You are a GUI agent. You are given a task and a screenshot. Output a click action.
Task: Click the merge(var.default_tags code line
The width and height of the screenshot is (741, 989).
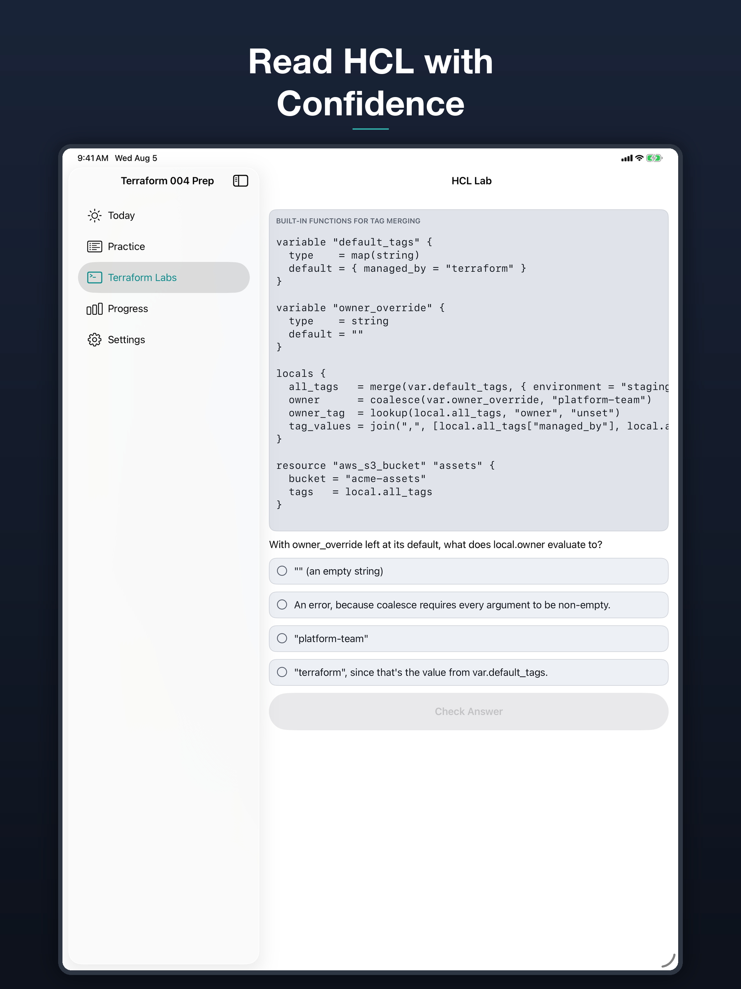478,386
